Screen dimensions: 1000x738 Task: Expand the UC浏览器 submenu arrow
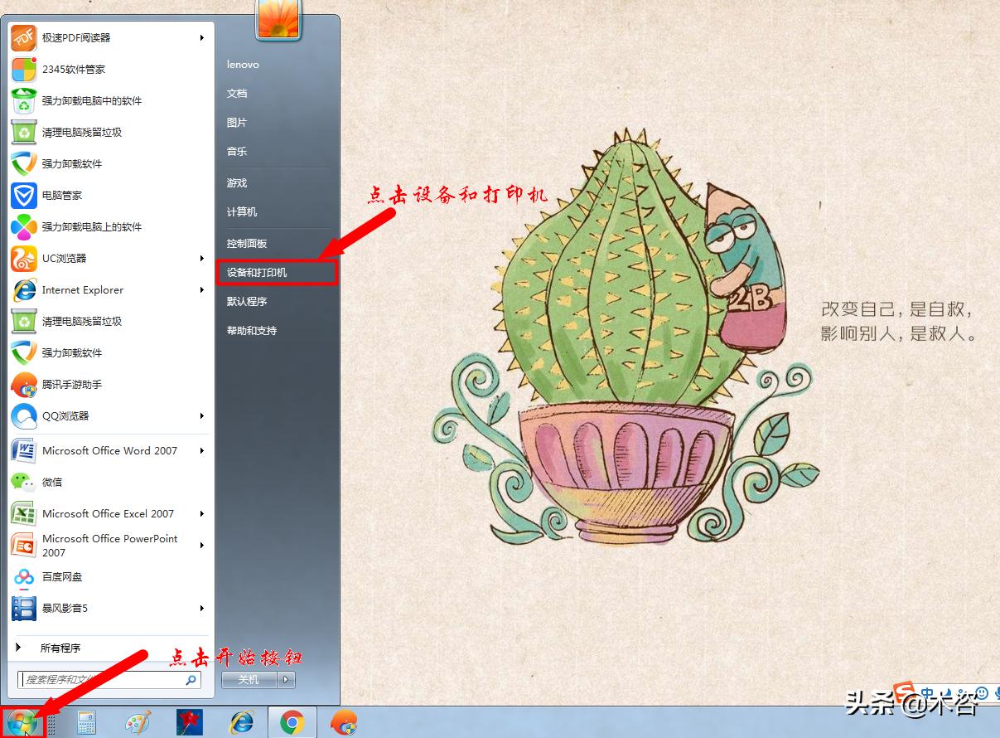(x=201, y=259)
